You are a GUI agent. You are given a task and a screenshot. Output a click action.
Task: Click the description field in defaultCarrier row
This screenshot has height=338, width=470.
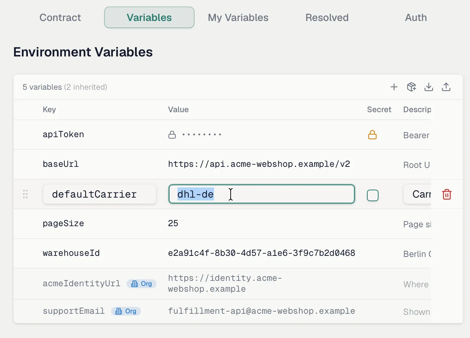(417, 194)
